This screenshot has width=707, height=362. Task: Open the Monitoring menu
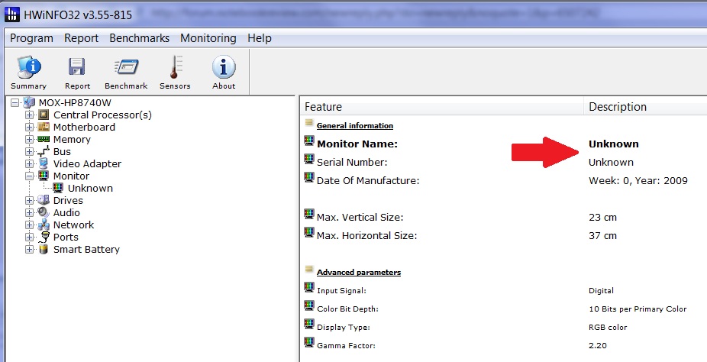tap(208, 38)
